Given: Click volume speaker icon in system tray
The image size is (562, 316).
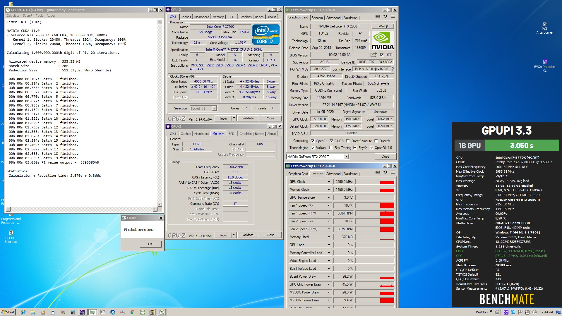Looking at the screenshot, I should coord(534,312).
